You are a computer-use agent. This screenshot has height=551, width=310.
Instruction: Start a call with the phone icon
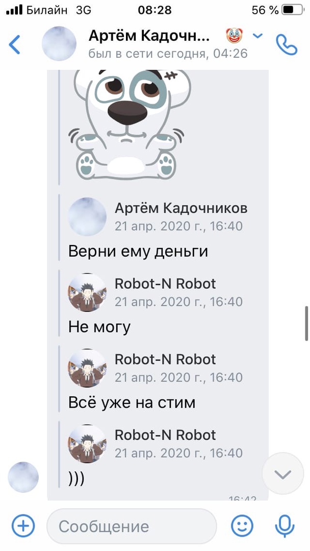(286, 44)
